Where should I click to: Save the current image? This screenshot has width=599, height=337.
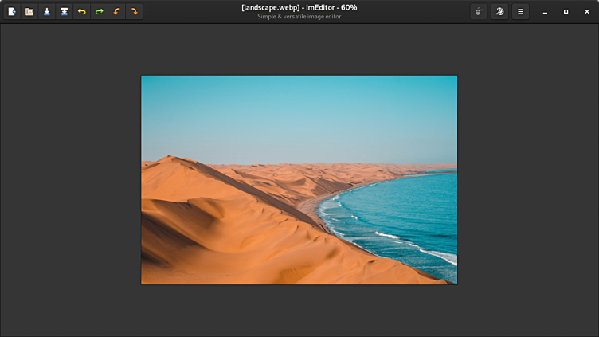point(47,12)
